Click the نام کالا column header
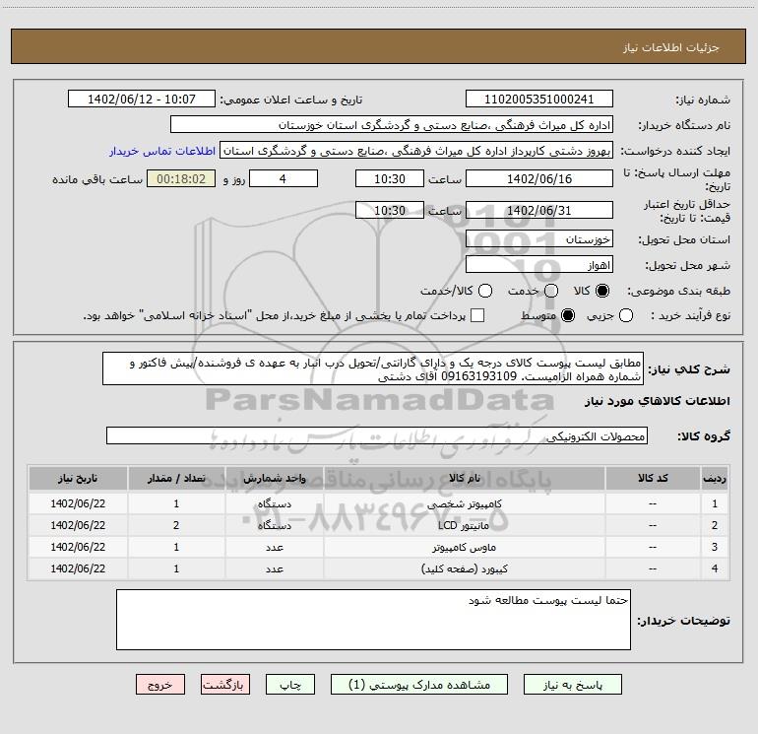This screenshot has width=758, height=734. point(464,478)
